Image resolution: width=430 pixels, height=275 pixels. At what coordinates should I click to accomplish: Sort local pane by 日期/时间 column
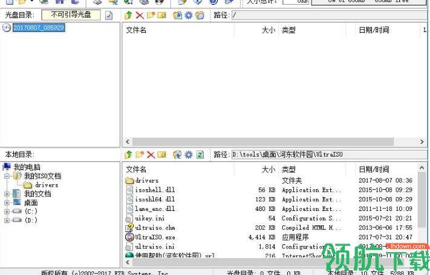[x=386, y=169]
